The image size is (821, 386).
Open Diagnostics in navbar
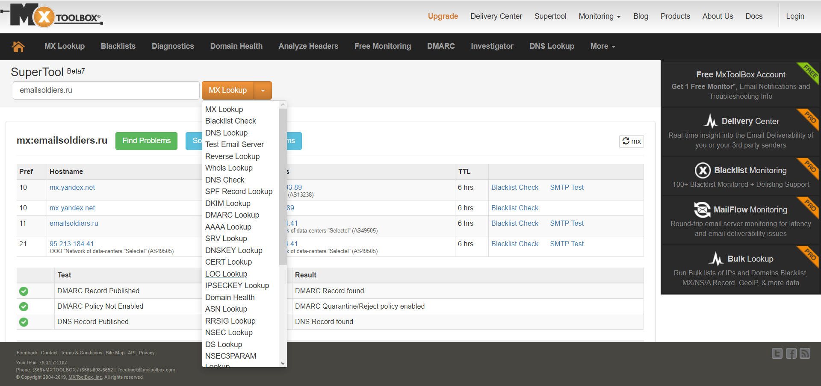173,46
